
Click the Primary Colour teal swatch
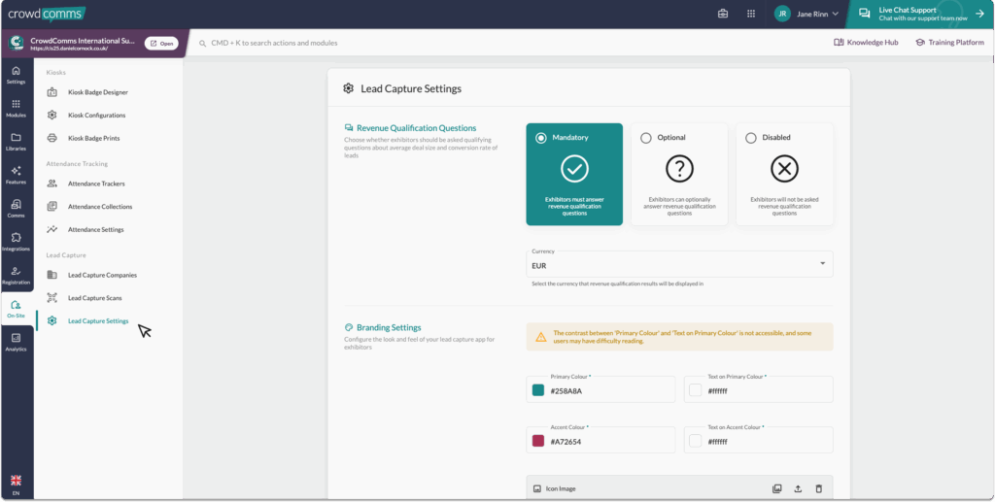(538, 390)
